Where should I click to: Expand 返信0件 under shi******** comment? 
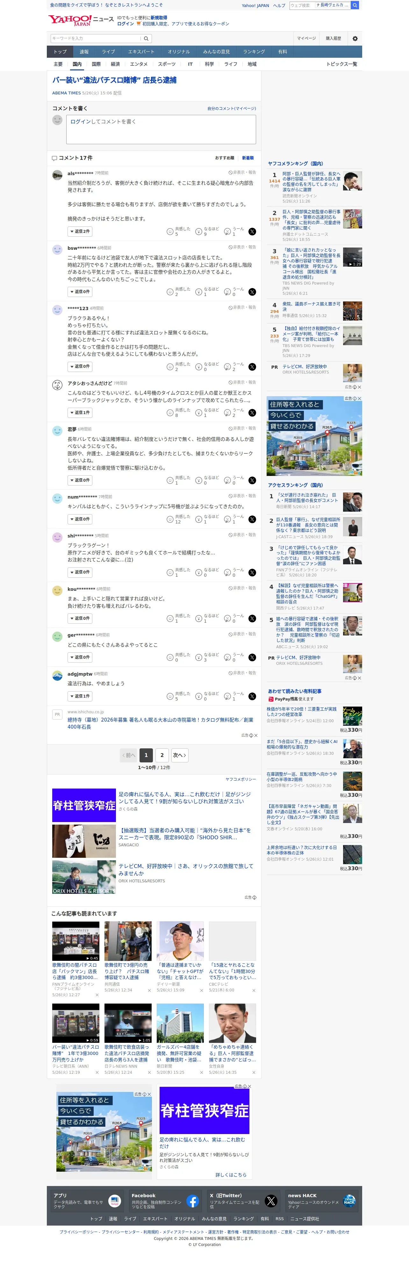[80, 572]
